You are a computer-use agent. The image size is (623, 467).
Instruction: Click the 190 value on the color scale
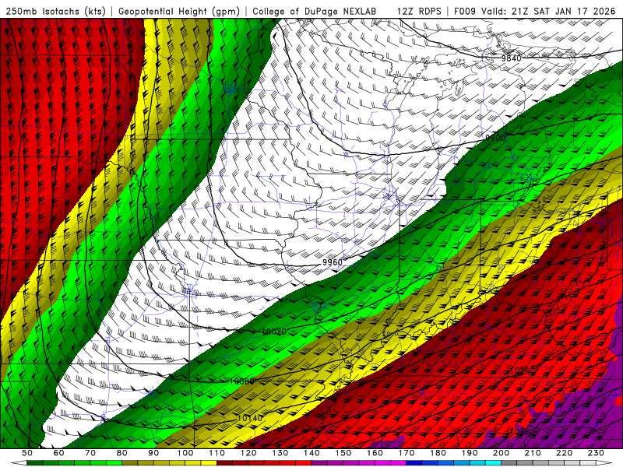click(470, 453)
